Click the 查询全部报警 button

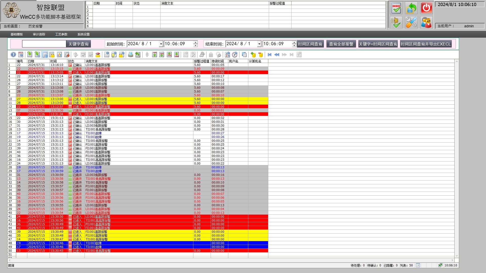point(341,44)
